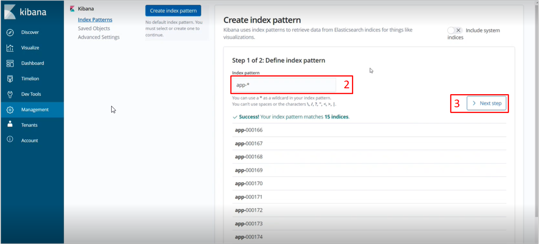Image resolution: width=539 pixels, height=244 pixels.
Task: Click the No default index pattern notice
Action: coord(174,29)
